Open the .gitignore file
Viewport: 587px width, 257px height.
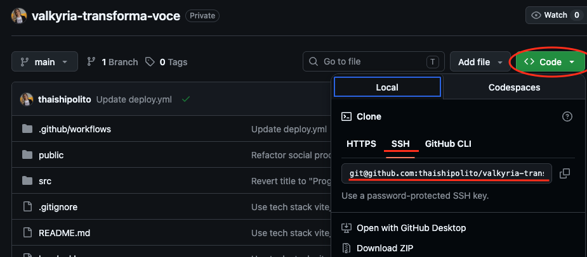(x=58, y=207)
